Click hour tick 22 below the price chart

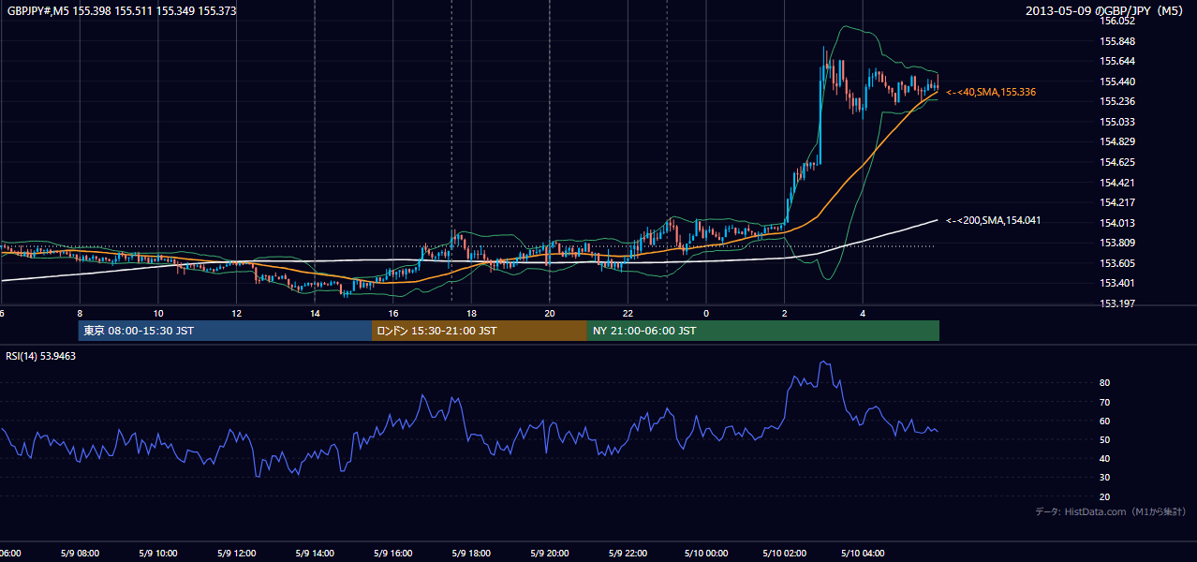[x=628, y=313]
